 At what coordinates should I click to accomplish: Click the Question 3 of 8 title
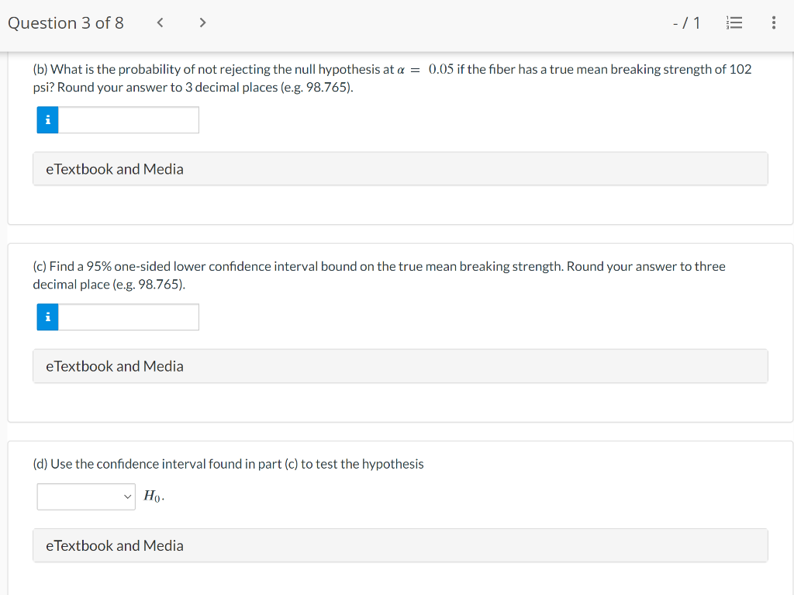click(x=66, y=23)
